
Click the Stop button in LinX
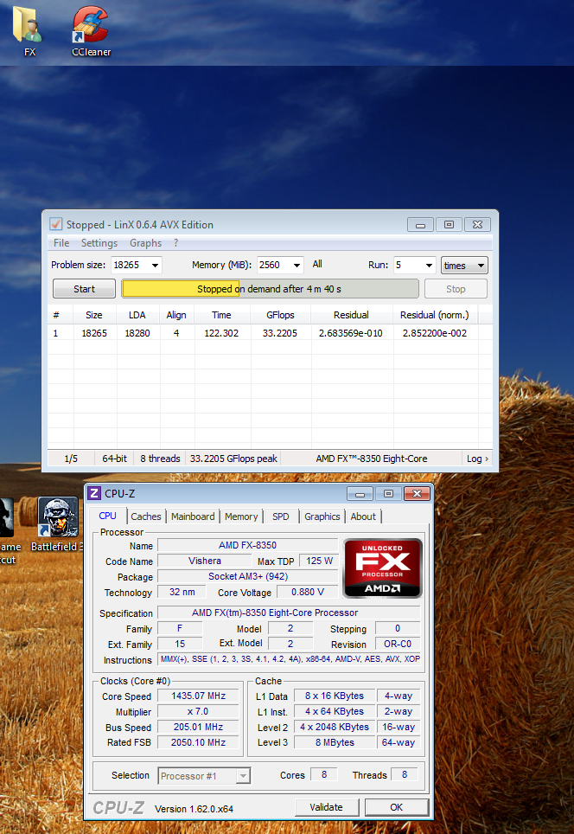pyautogui.click(x=456, y=289)
